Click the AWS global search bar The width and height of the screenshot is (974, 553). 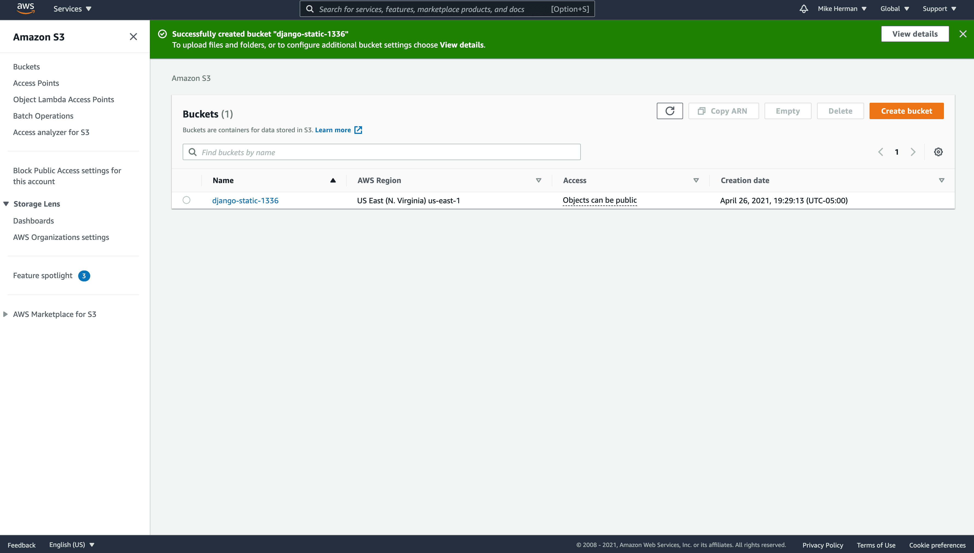coord(447,9)
